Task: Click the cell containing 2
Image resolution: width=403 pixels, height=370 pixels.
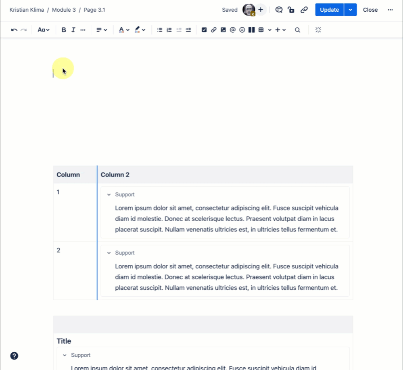Action: click(x=75, y=270)
